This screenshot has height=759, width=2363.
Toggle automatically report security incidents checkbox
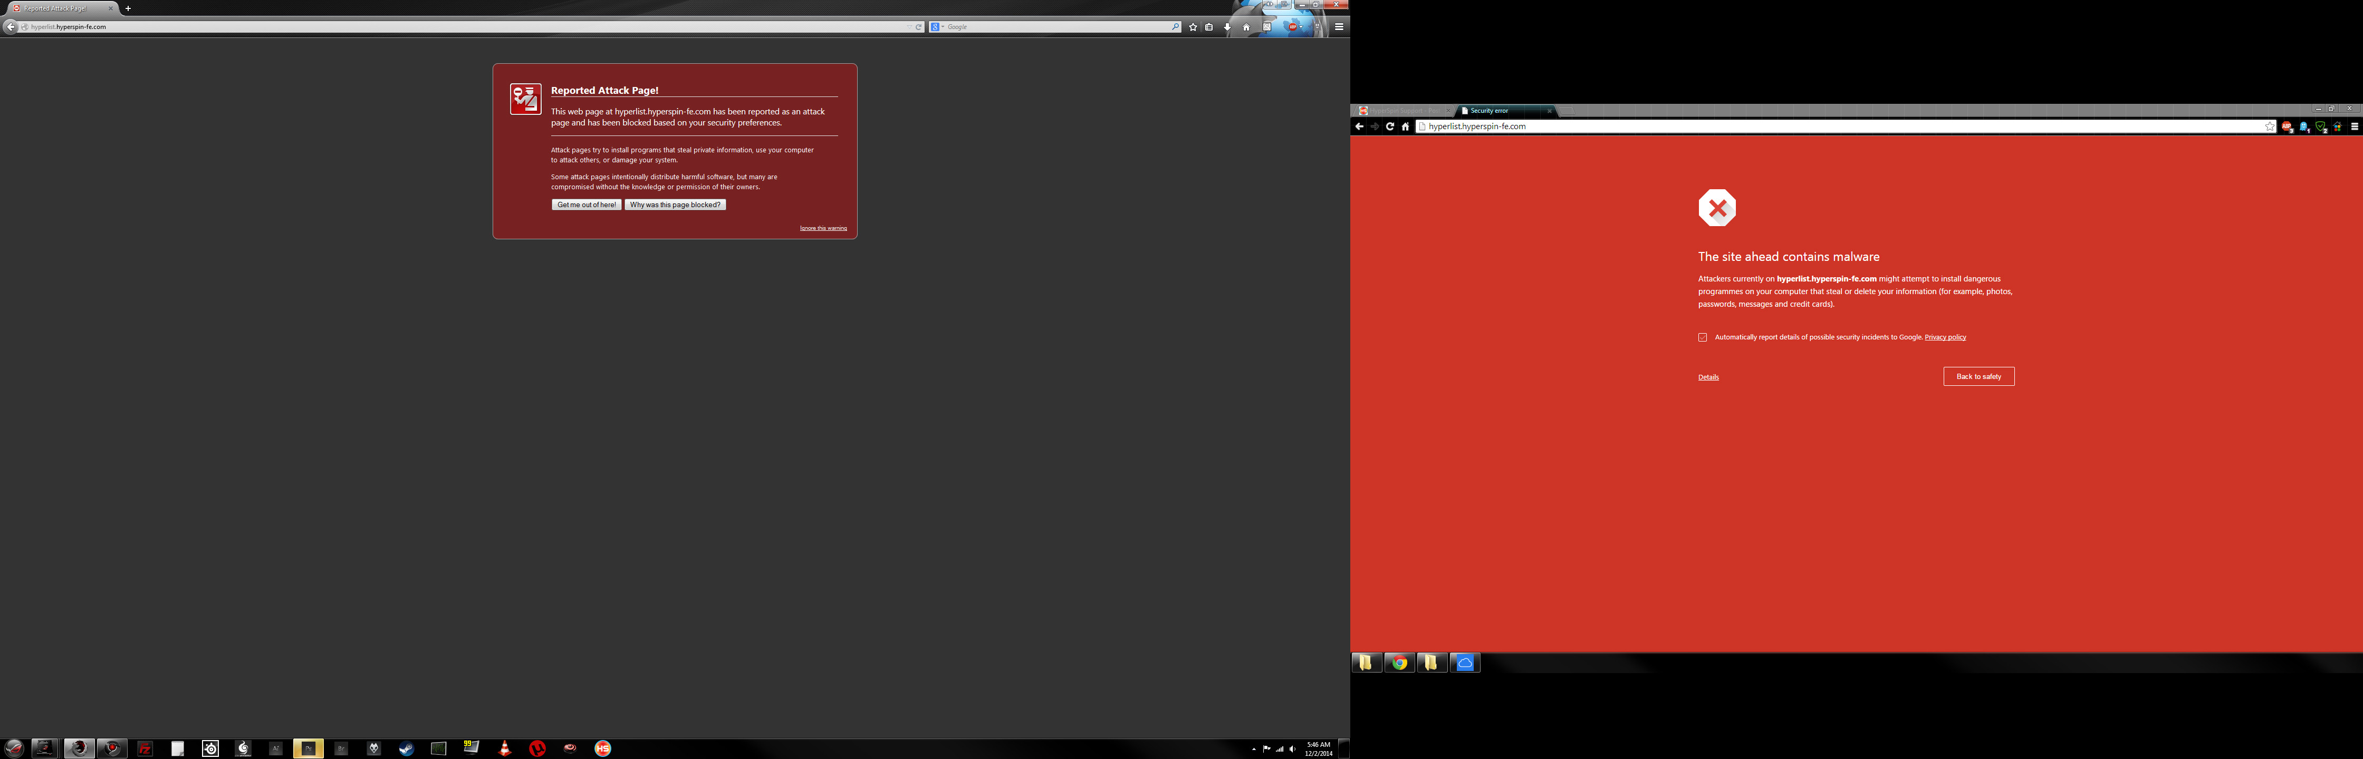[x=1703, y=337]
